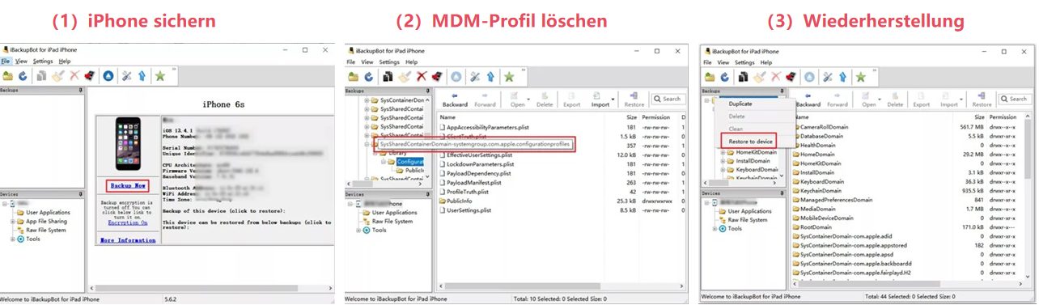Image resolution: width=1039 pixels, height=305 pixels.
Task: Click blue up-arrow toolbar icon in iPhone sichern window
Action: coord(142,76)
